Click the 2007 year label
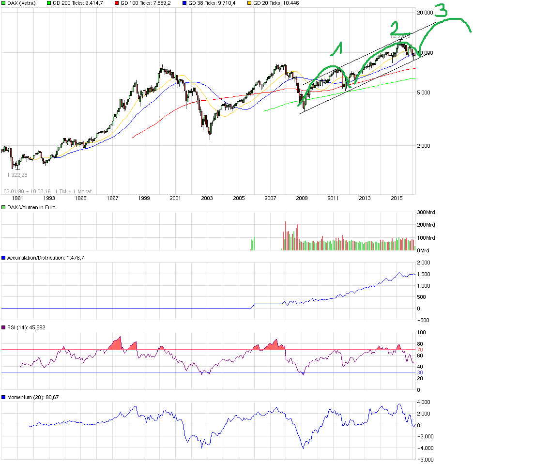The image size is (535, 464). coord(270,198)
